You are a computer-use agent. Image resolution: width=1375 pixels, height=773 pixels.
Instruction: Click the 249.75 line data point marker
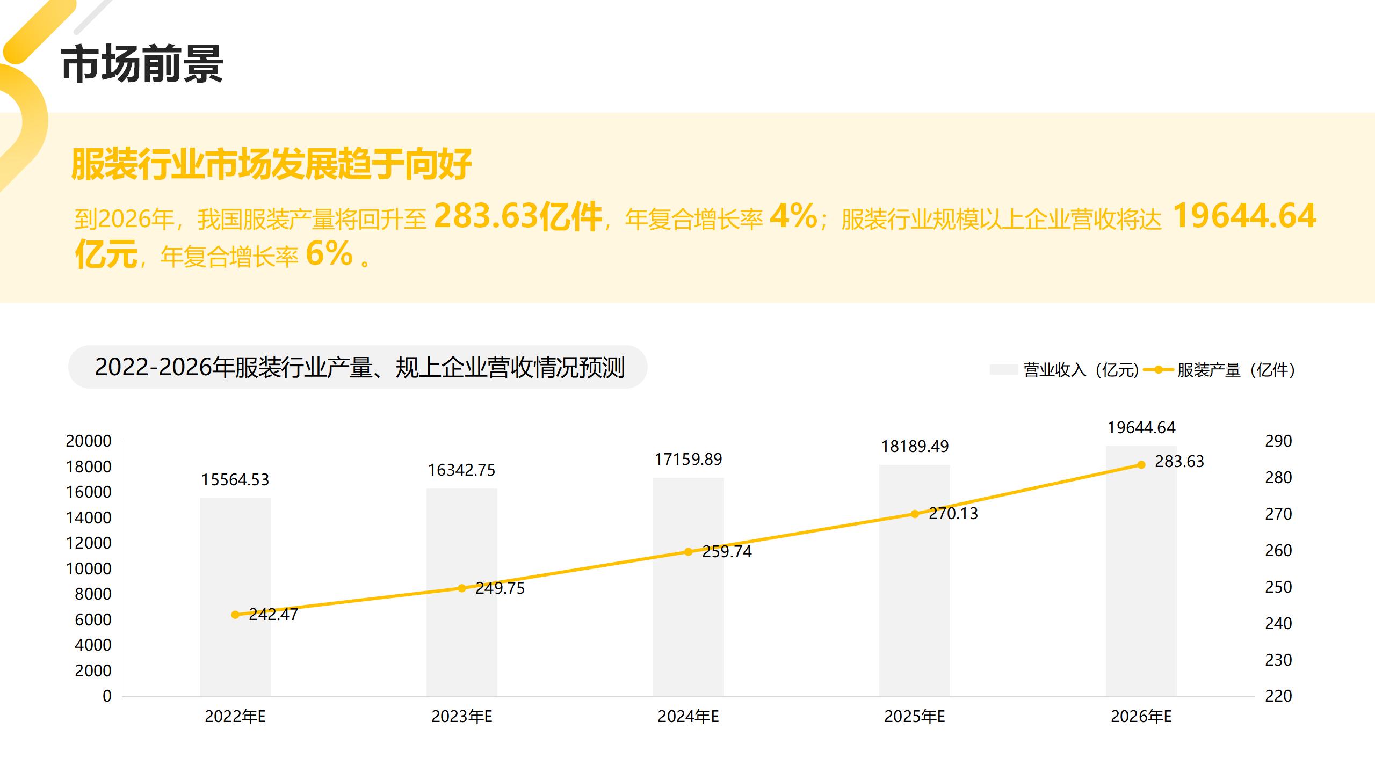tap(462, 588)
